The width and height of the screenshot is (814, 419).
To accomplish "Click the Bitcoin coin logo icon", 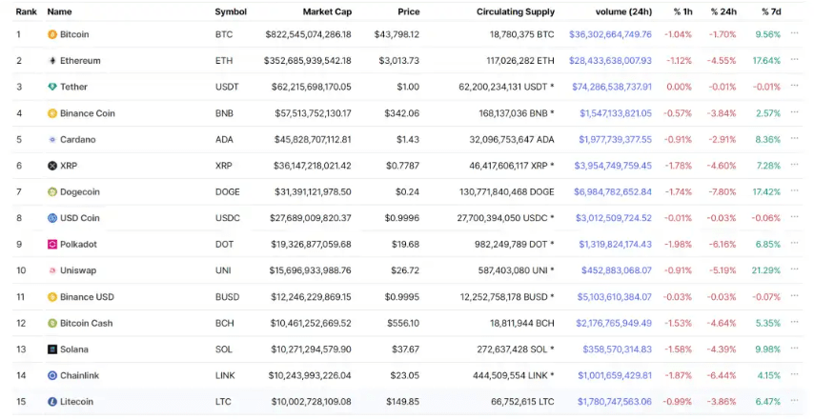I will pos(52,34).
